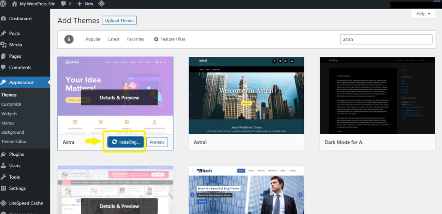The height and width of the screenshot is (214, 442).
Task: Open the Widgets submenu link
Action: pyautogui.click(x=9, y=114)
